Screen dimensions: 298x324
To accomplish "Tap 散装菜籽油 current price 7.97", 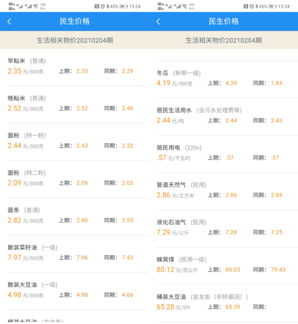I will (x=14, y=258).
